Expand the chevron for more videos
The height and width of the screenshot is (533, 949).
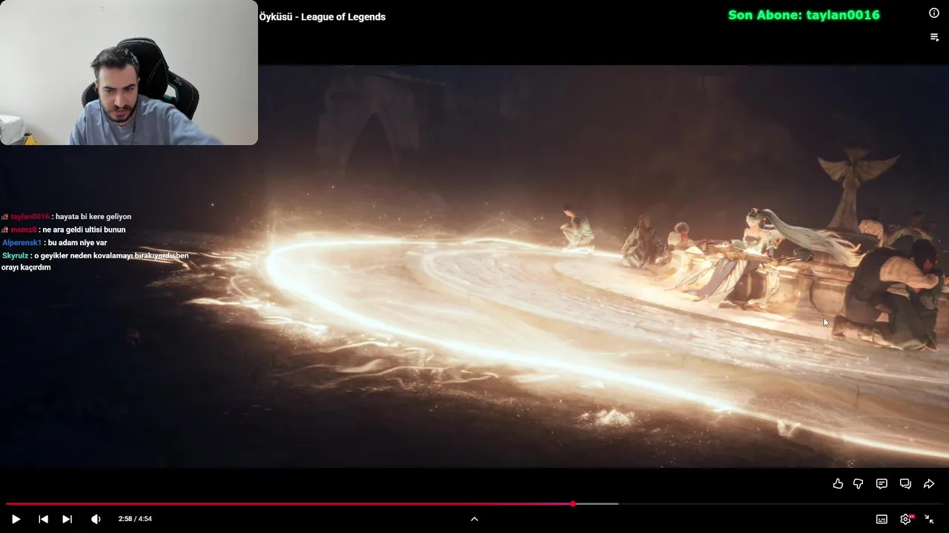[x=474, y=519]
